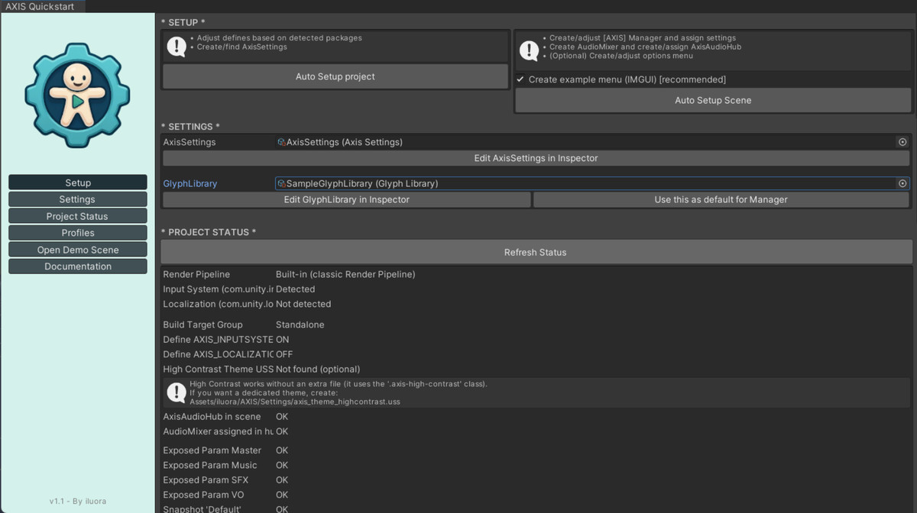The image size is (917, 513).
Task: Click the Auto Setup project button
Action: tap(335, 76)
